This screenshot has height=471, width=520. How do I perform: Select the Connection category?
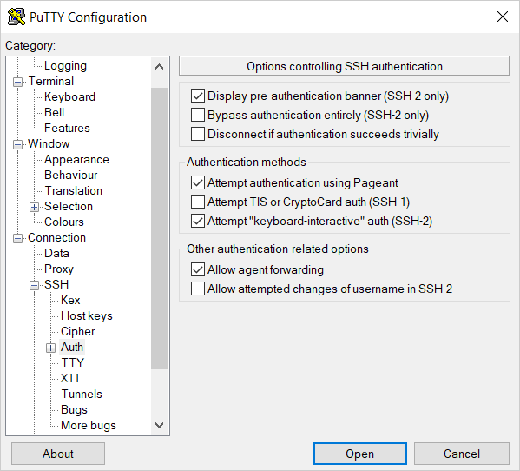pos(56,237)
